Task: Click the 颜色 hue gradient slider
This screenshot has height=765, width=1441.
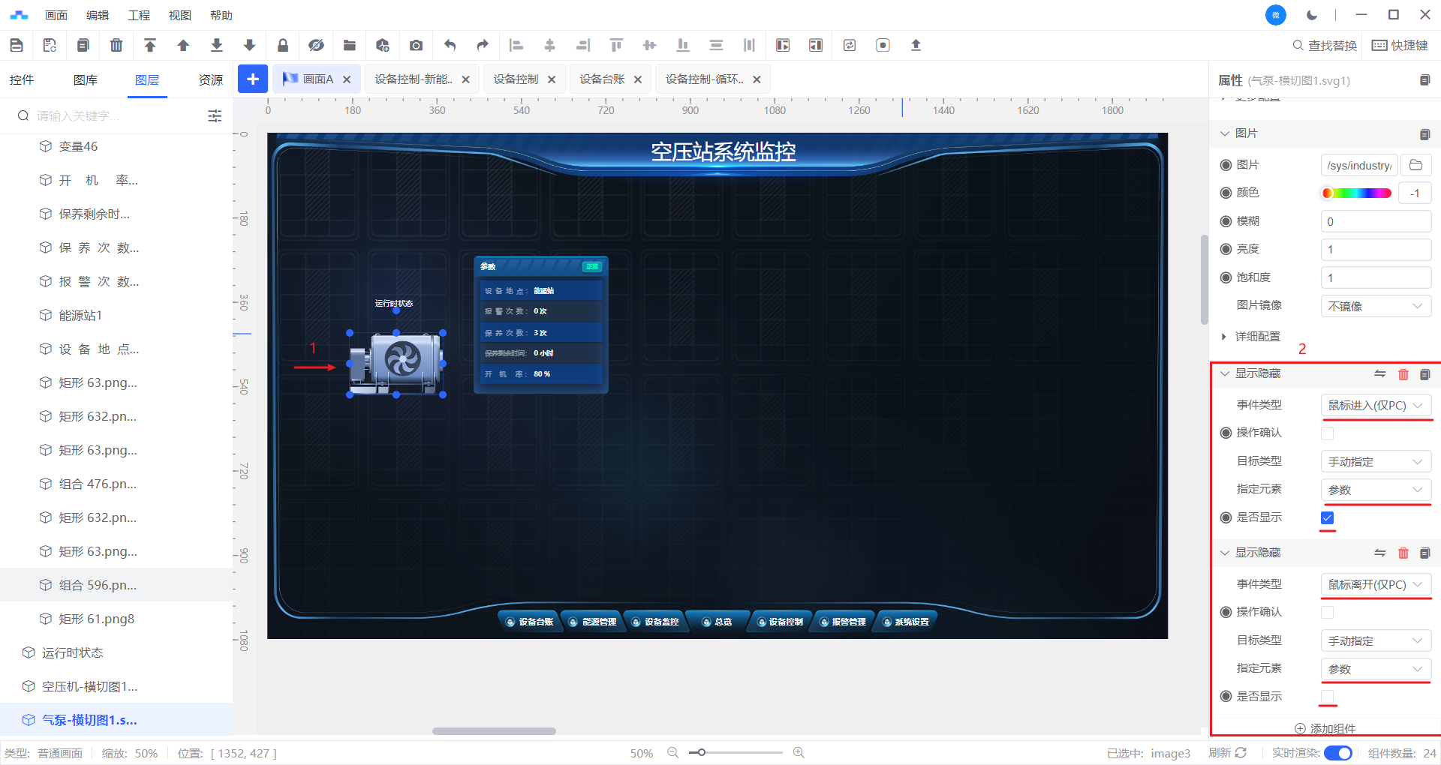Action: point(1356,193)
